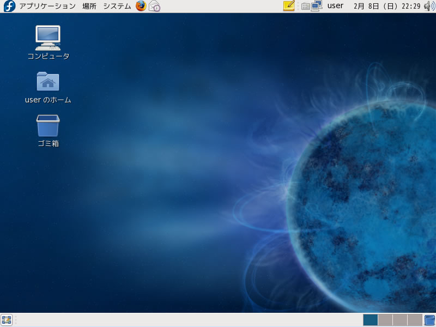Open the user switcher labeled user
Screen dimensions: 436x327
tap(335, 6)
